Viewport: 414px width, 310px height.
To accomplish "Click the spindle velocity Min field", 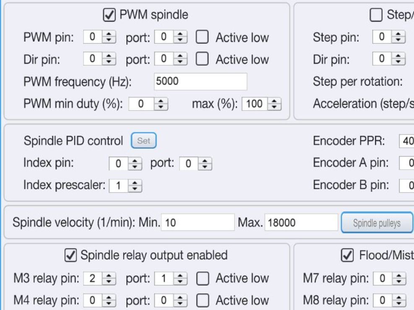I will 198,222.
